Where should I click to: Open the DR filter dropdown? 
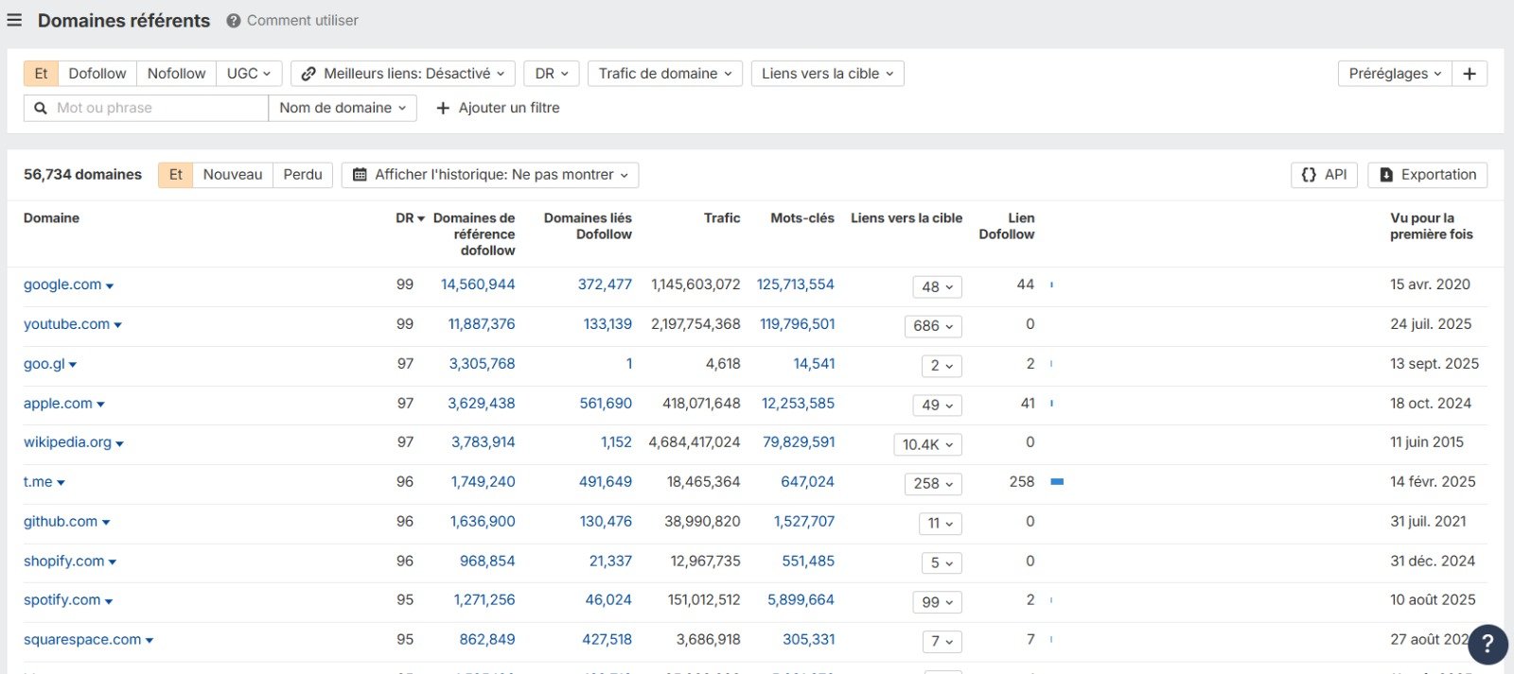[552, 74]
